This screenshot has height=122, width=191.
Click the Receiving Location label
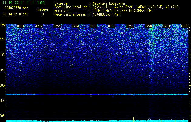tap(71, 7)
